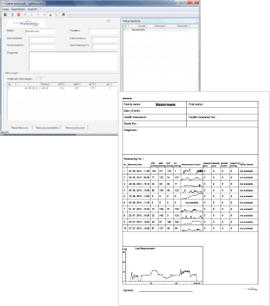
Task: Open the Ansicht menu
Action: [32, 9]
